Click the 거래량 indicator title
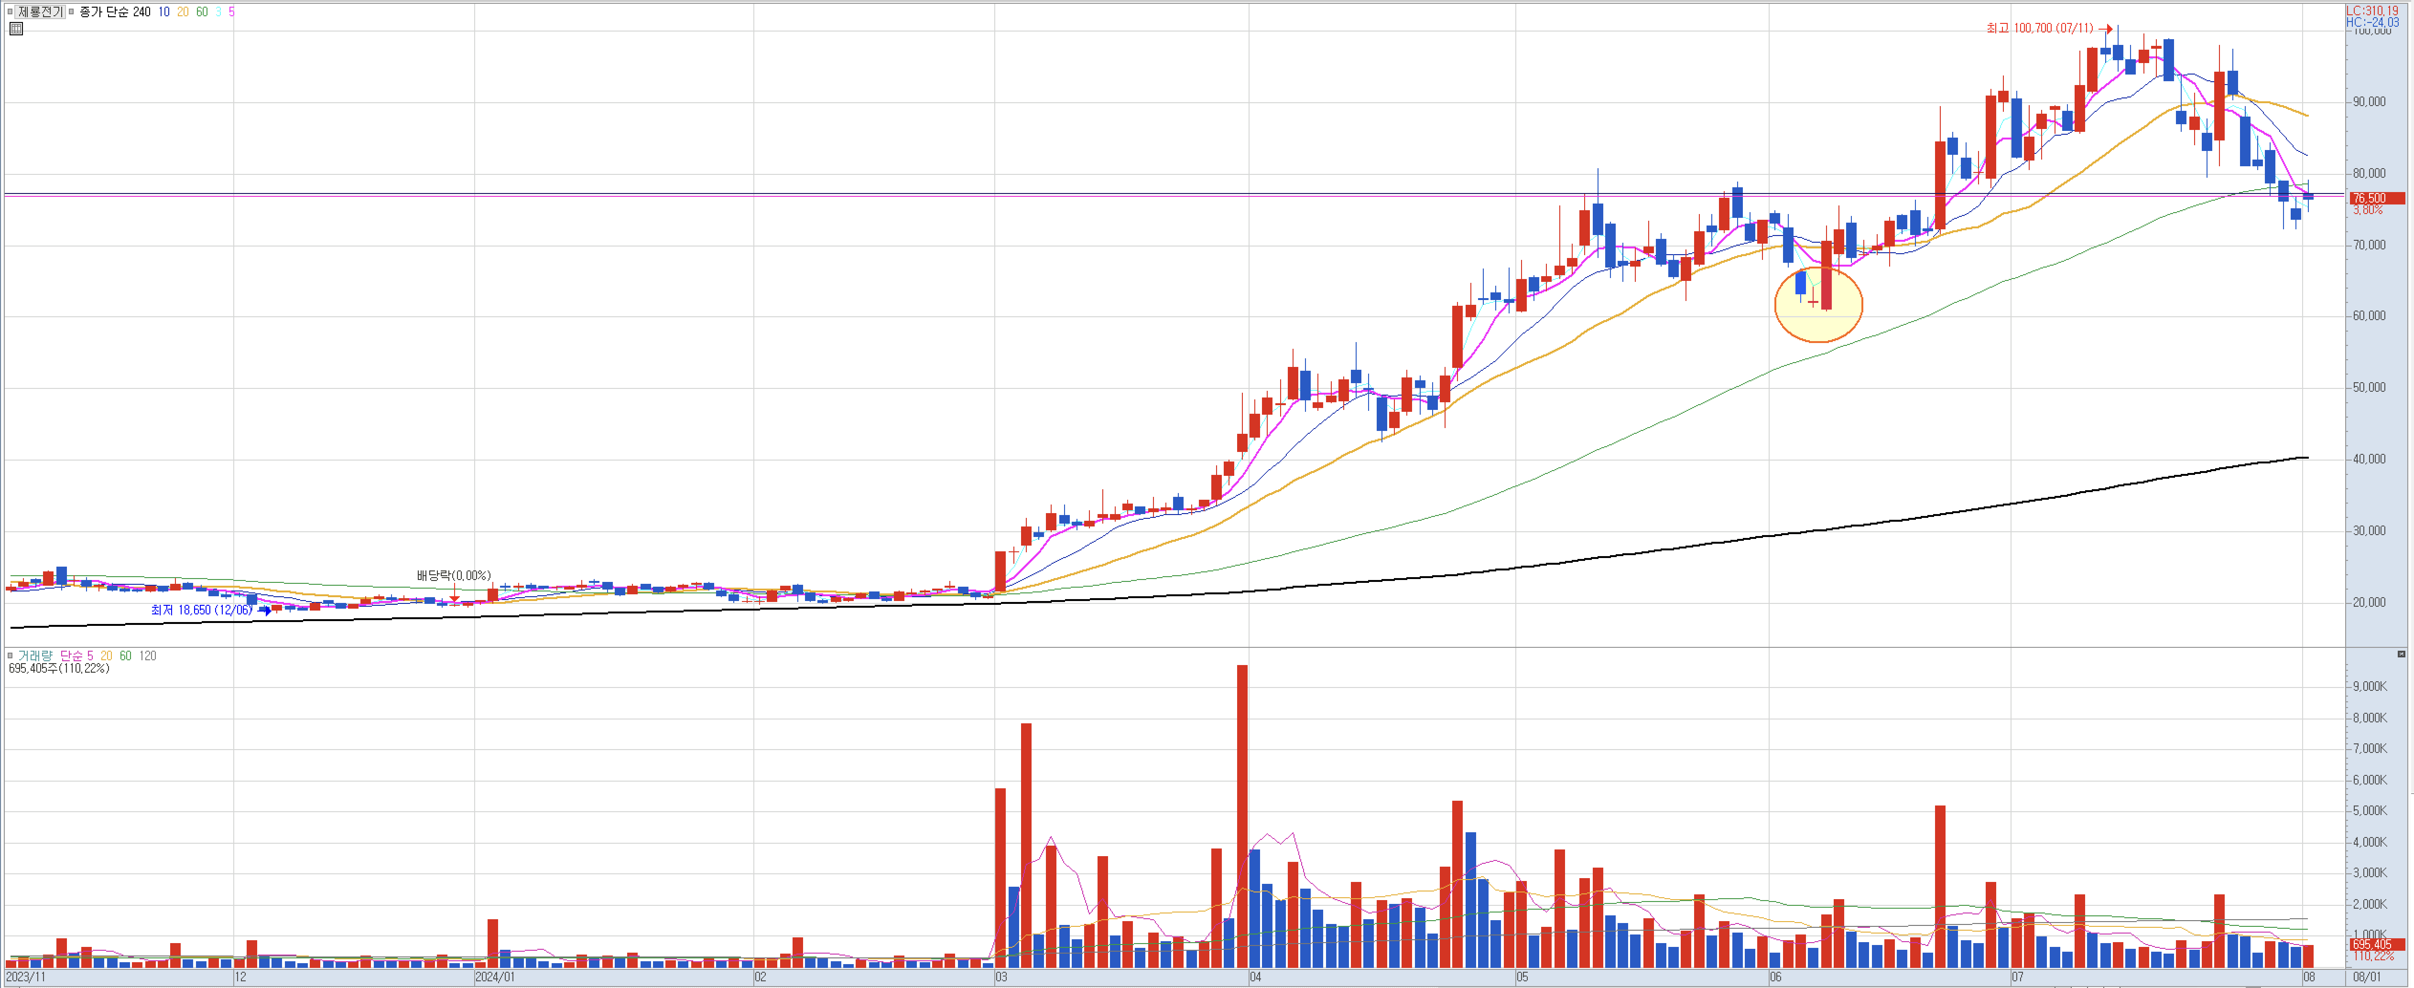Viewport: 2414px width, 988px height. coord(35,655)
